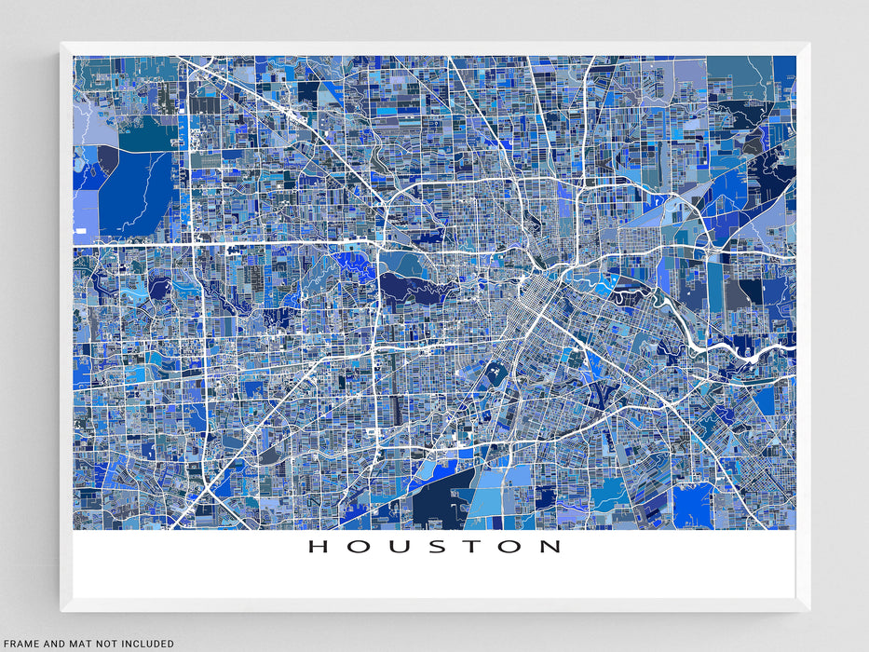Viewport: 869px width, 652px height.
Task: Select the small white rectangle on left edge
Action: (x=81, y=230)
